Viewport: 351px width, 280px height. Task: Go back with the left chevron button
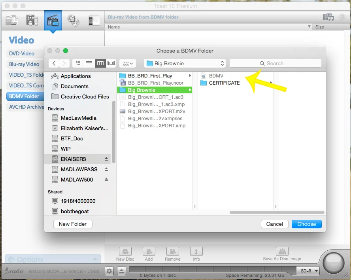(54, 63)
